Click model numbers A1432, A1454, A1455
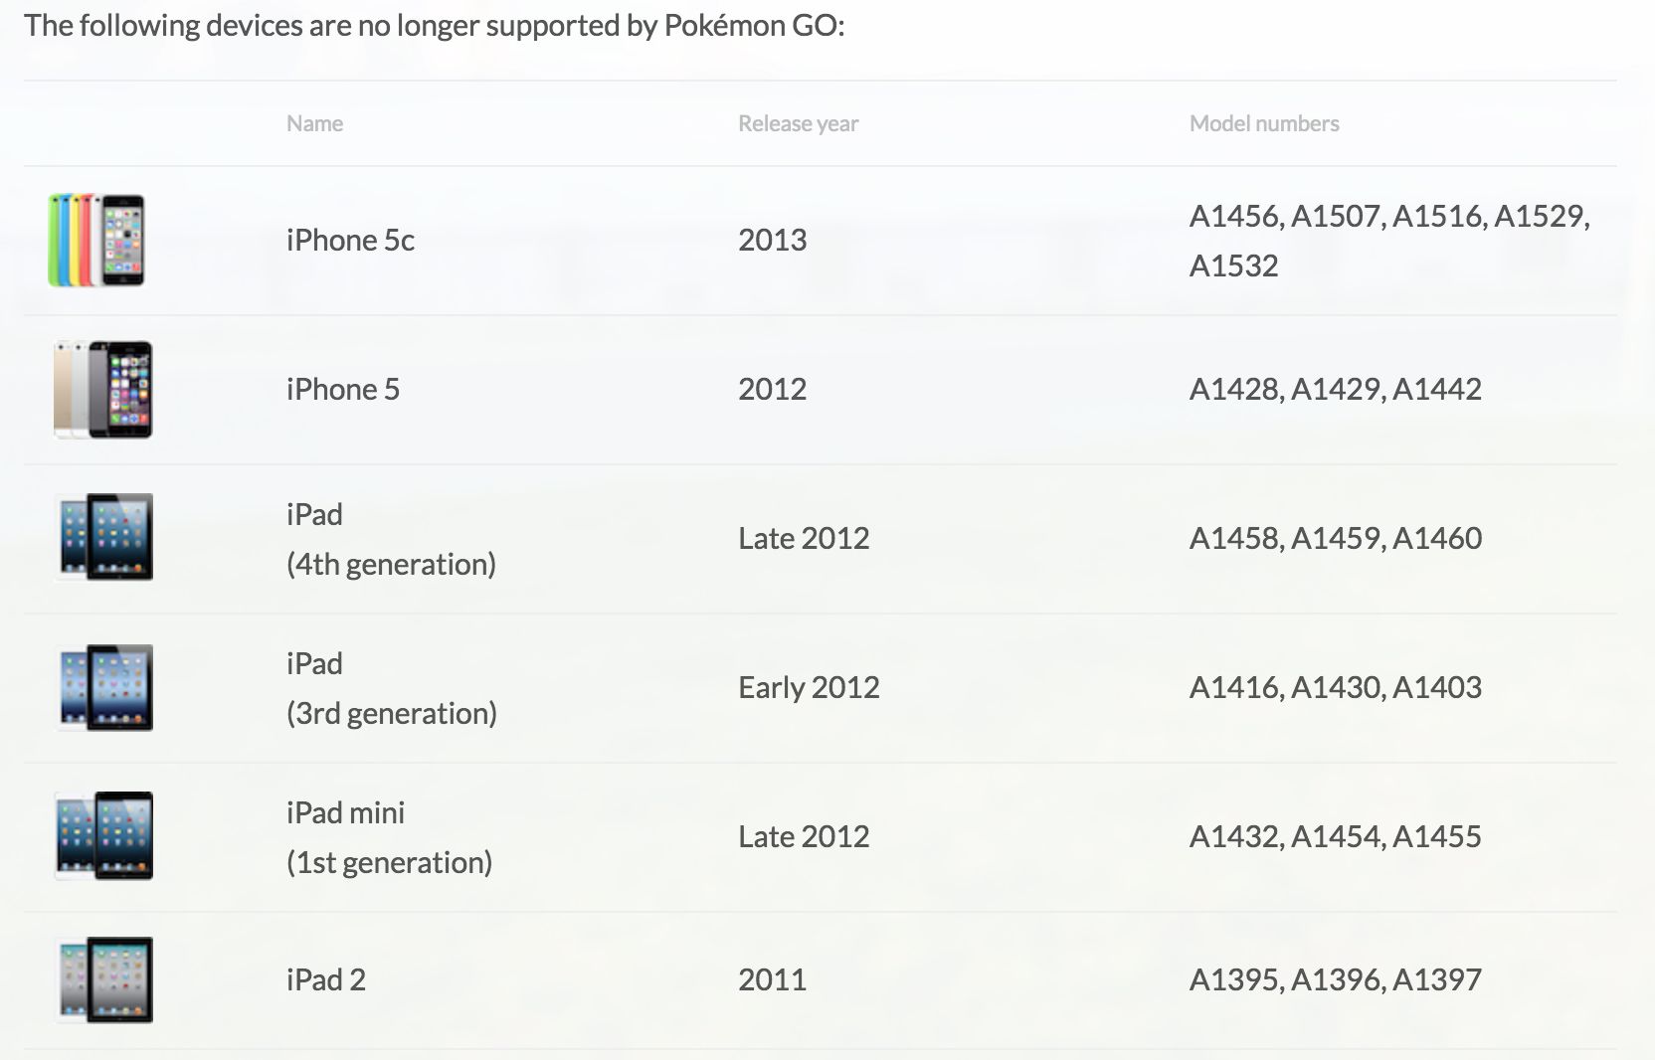 pos(1335,837)
